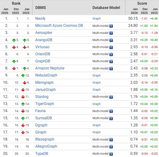
Task: Click green up arrow in TigerGraph row
Action: [23, 104]
